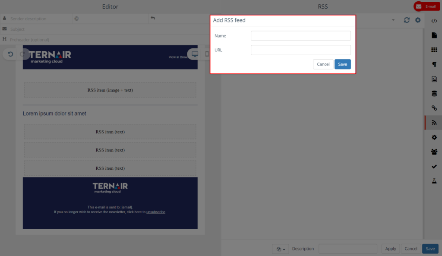Open the links icon in sidebar
The image size is (442, 256).
tap(434, 108)
